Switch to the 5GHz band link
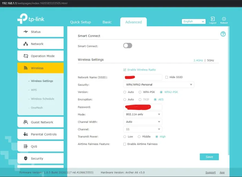This screenshot has width=242, height=177. 211,60
